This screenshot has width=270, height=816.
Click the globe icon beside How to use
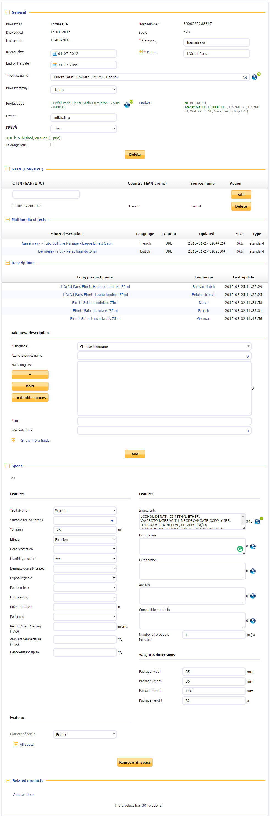pyautogui.click(x=253, y=546)
